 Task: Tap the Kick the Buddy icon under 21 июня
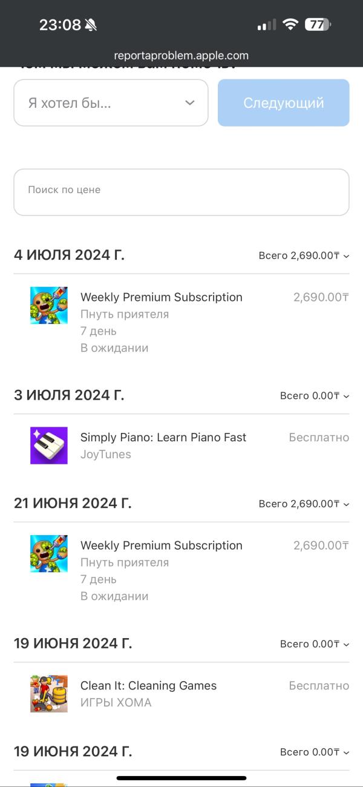[49, 553]
